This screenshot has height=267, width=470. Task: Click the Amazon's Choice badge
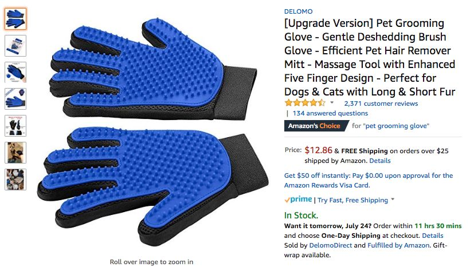point(316,126)
